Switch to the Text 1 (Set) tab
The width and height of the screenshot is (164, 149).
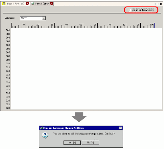[x=42, y=4]
